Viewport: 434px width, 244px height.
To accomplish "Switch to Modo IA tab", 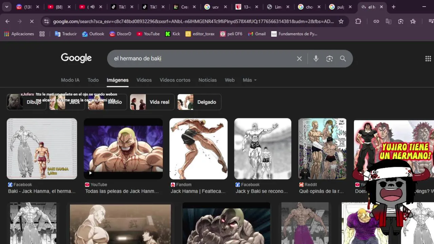I will (x=70, y=80).
